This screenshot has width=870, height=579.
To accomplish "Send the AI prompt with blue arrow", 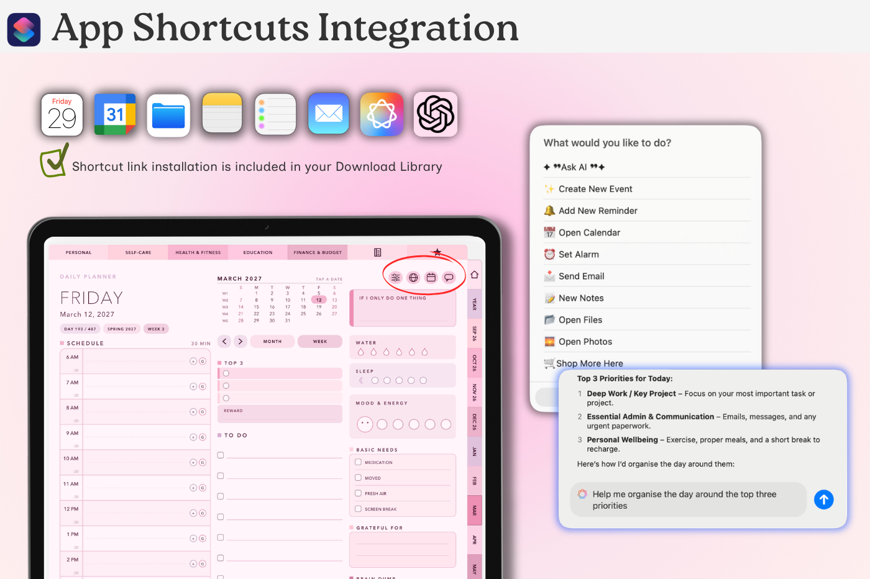I will (824, 499).
